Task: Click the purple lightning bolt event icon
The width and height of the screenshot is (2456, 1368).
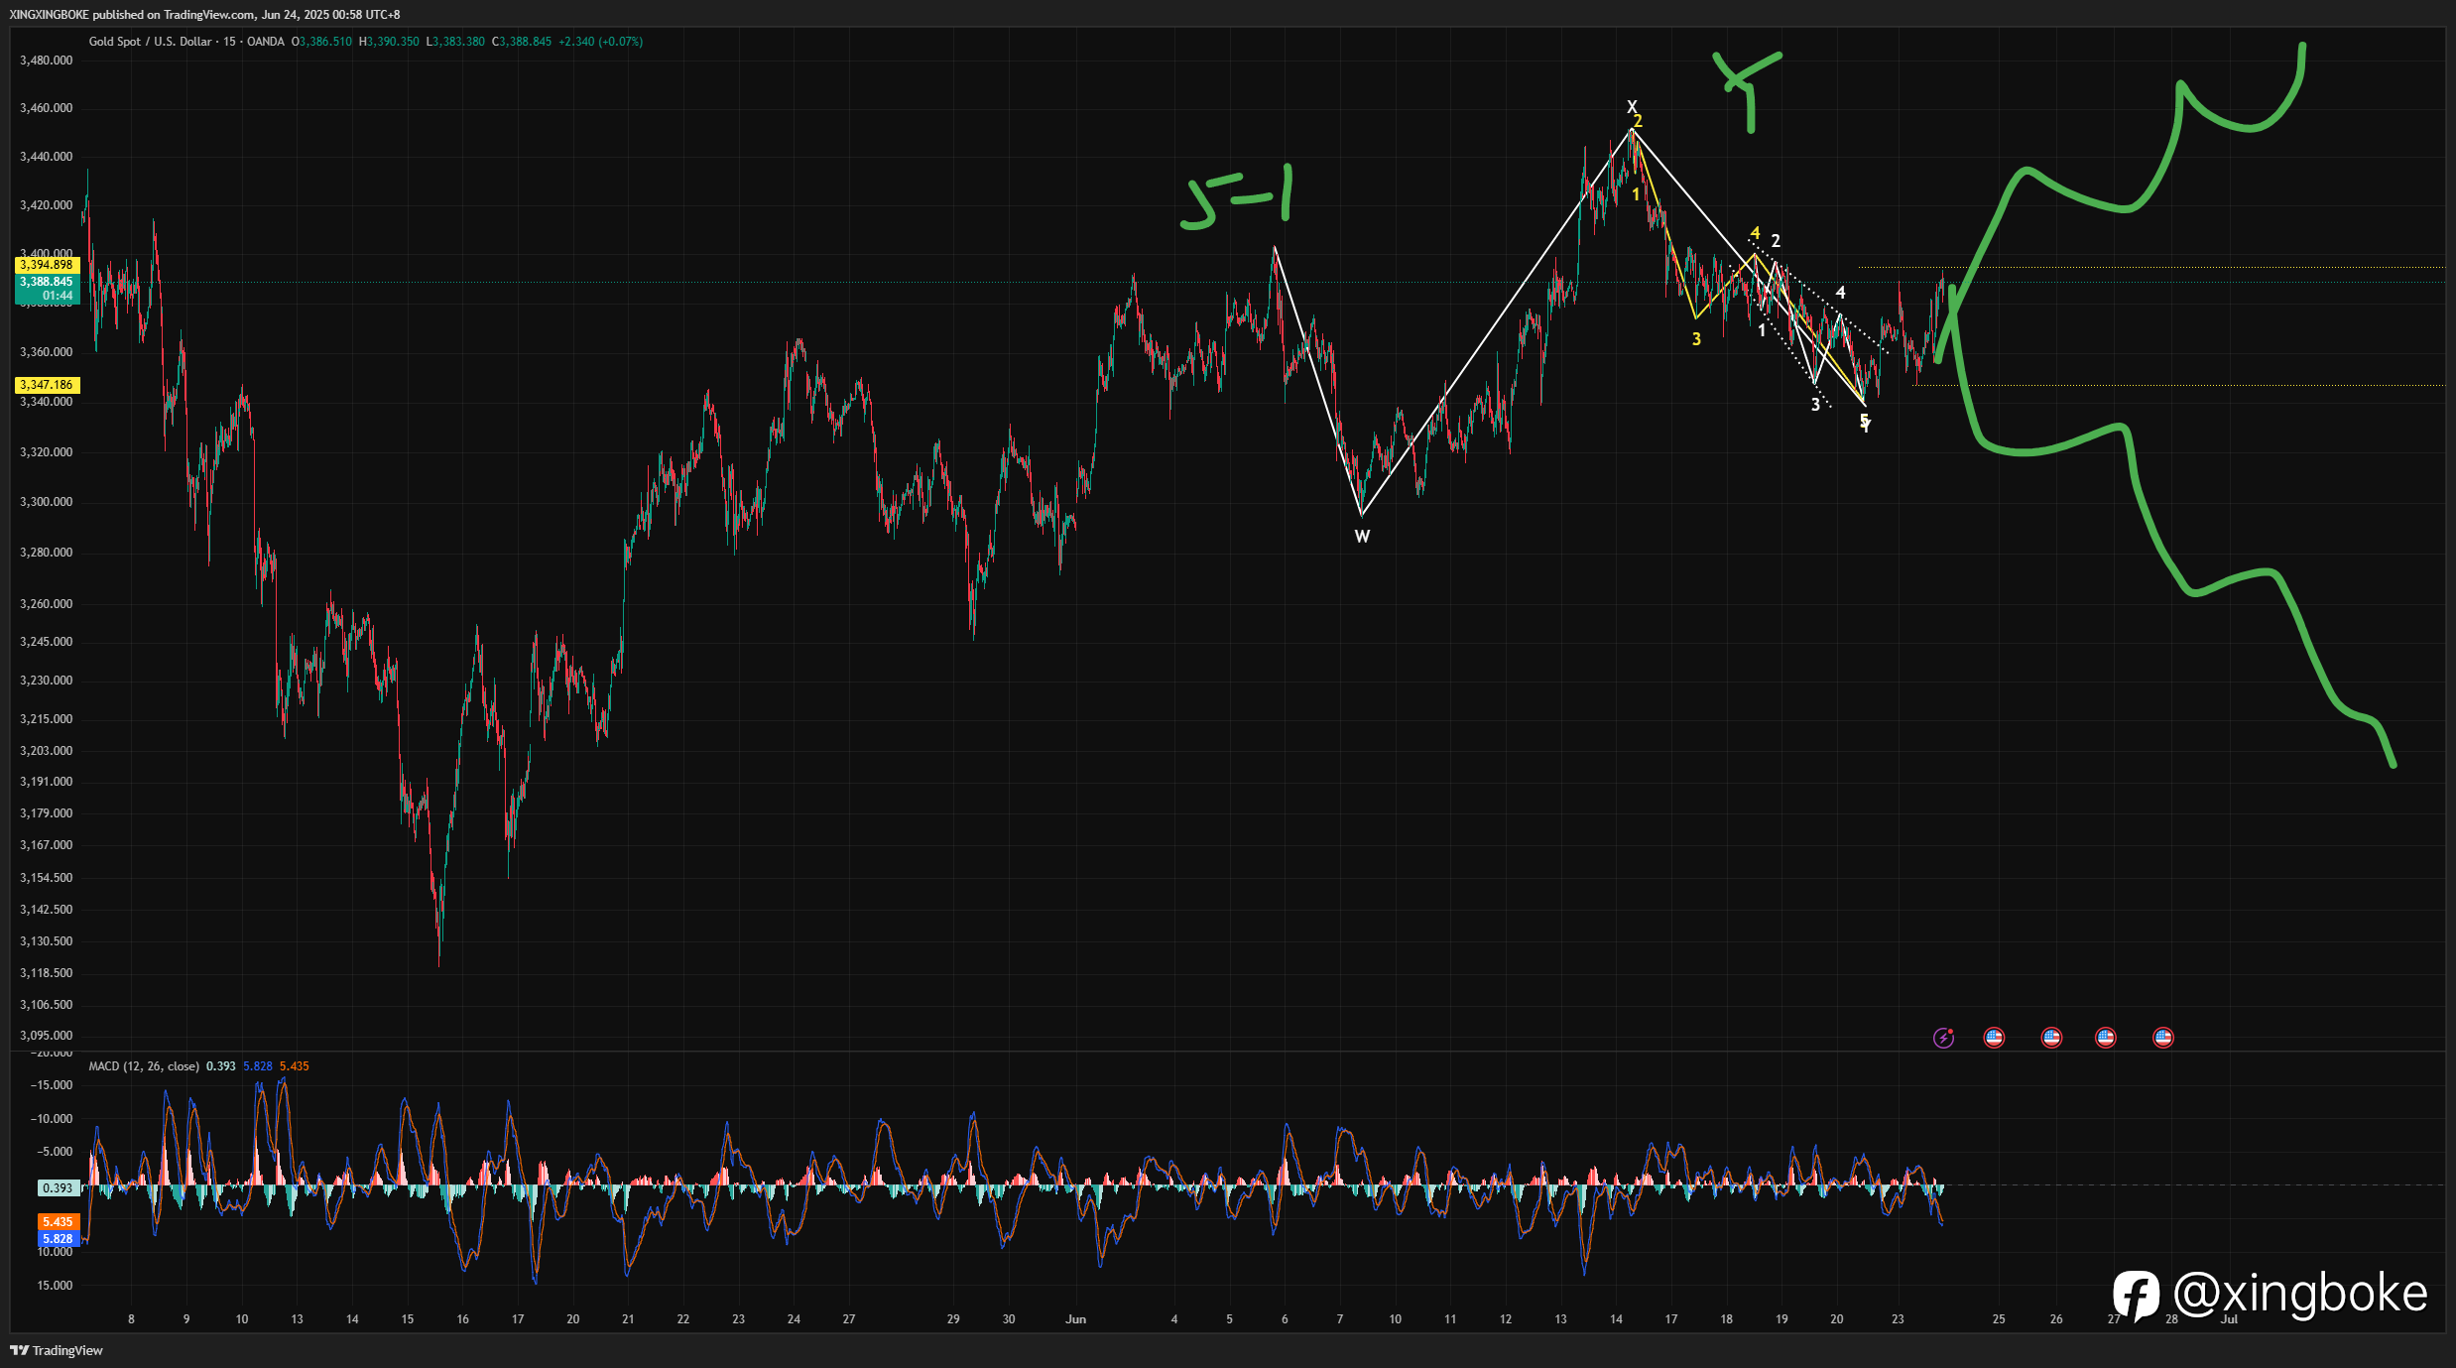Action: [1943, 1038]
